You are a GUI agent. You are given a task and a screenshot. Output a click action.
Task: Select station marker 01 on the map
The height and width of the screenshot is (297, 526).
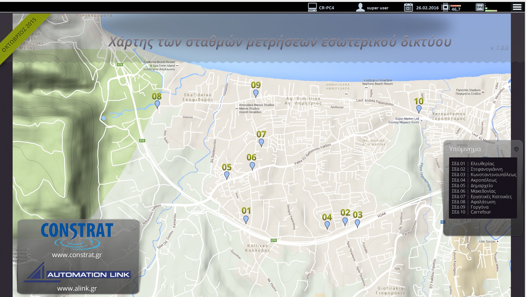(246, 219)
